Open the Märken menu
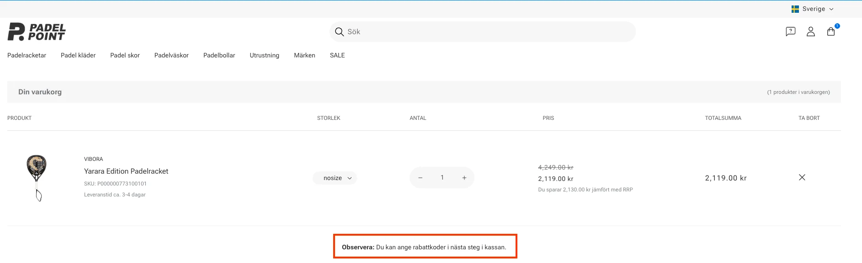 (x=304, y=55)
